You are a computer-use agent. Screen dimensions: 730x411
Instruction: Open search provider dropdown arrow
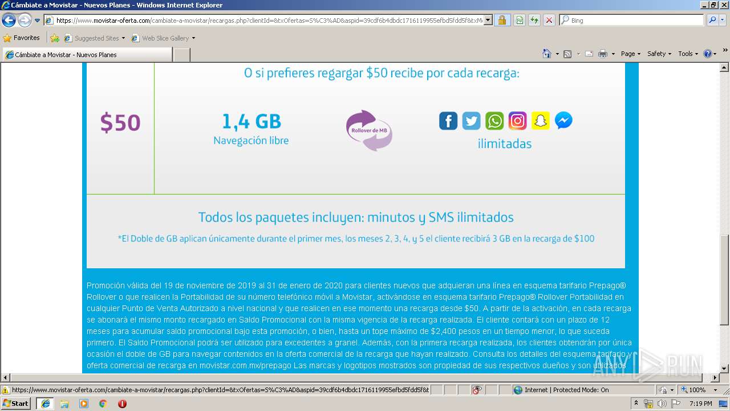coord(723,20)
